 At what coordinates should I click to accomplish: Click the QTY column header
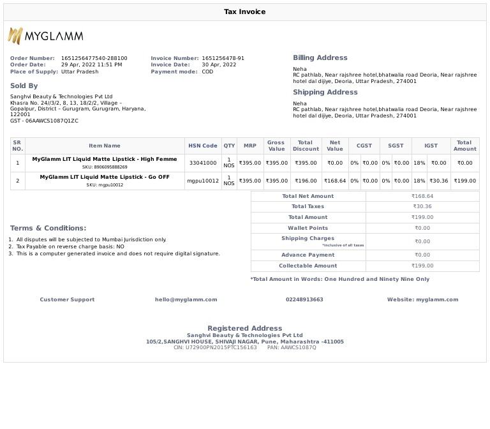(229, 146)
